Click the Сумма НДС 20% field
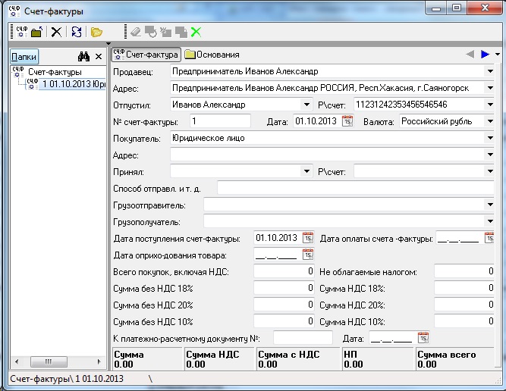Viewport: 506px width, 391px height. [464, 305]
